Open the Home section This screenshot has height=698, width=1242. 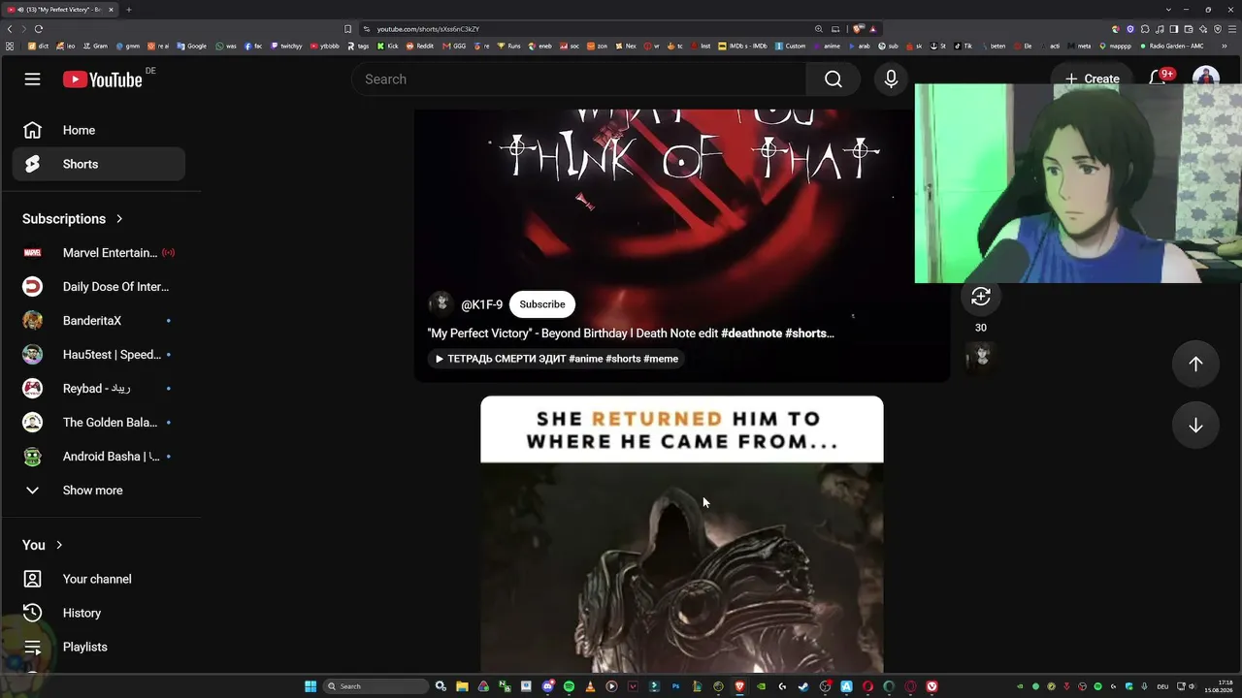(x=98, y=130)
